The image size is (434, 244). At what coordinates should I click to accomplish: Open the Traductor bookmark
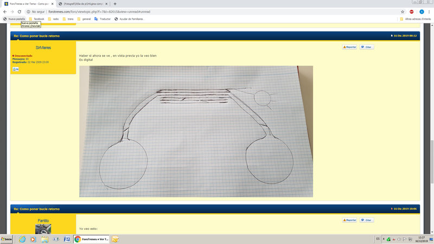[x=103, y=19]
